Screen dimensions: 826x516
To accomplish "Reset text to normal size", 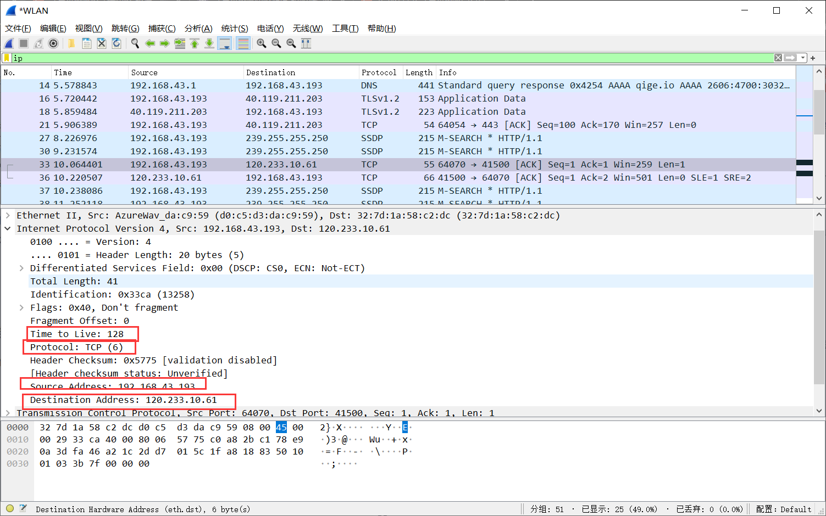I will 291,43.
